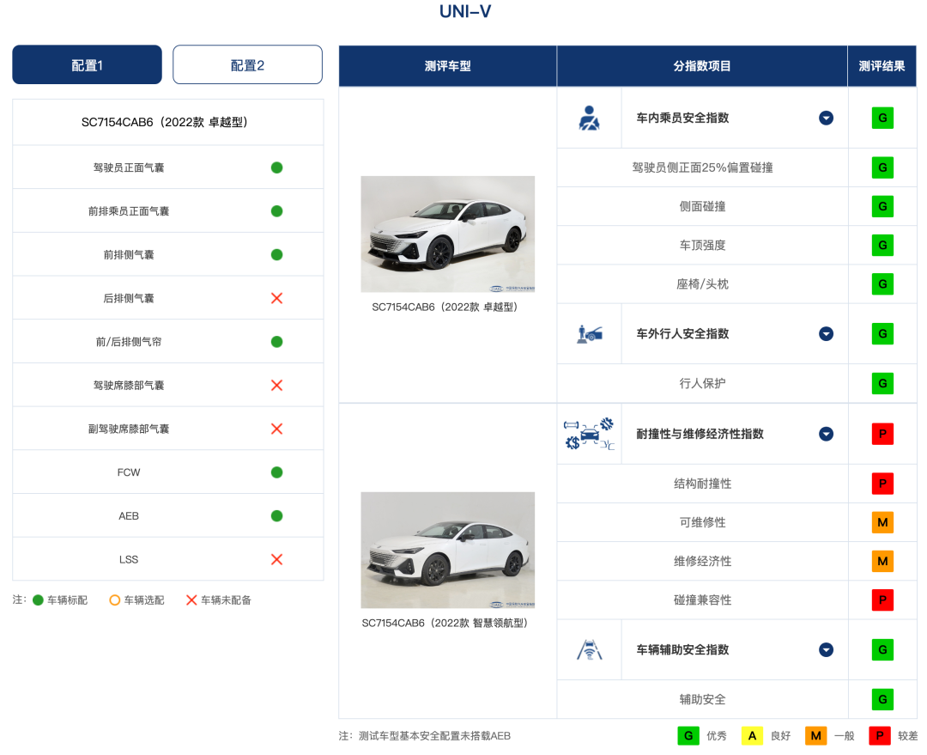Switch to the 配置1 tab
Viewport: 927px width, 755px height.
(x=87, y=65)
